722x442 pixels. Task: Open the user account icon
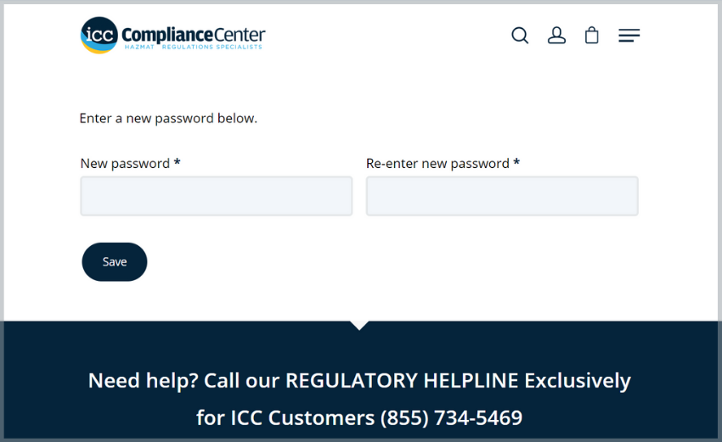[556, 36]
